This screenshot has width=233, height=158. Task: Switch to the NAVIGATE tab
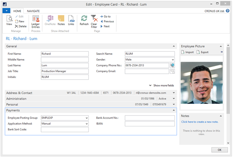[33, 11]
